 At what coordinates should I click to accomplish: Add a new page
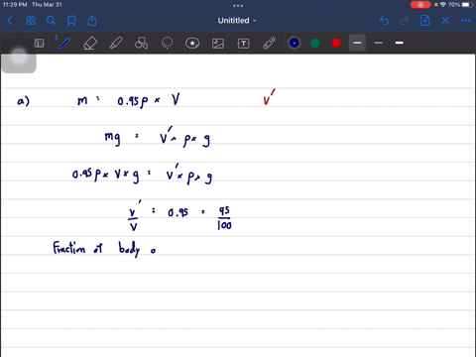pyautogui.click(x=424, y=21)
